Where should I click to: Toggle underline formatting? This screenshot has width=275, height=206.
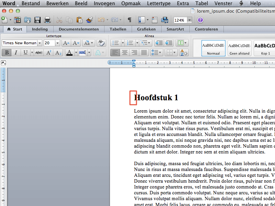point(25,53)
